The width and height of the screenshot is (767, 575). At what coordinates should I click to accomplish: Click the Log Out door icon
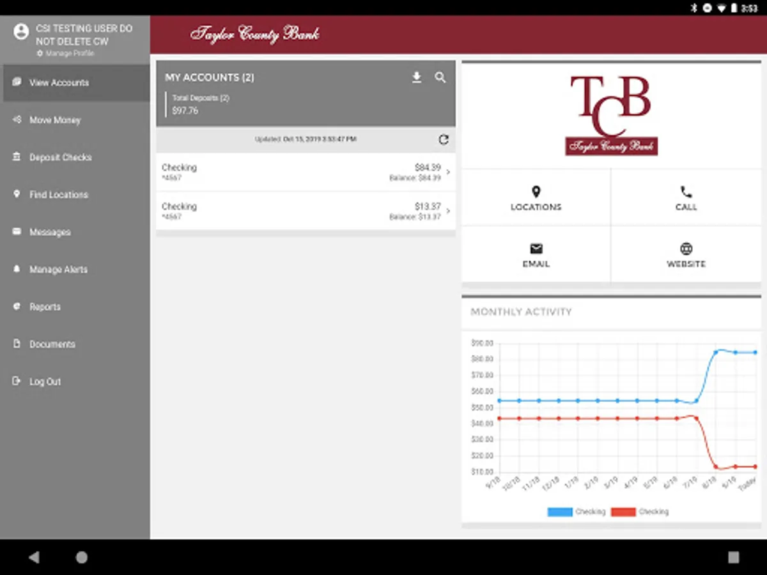(17, 381)
